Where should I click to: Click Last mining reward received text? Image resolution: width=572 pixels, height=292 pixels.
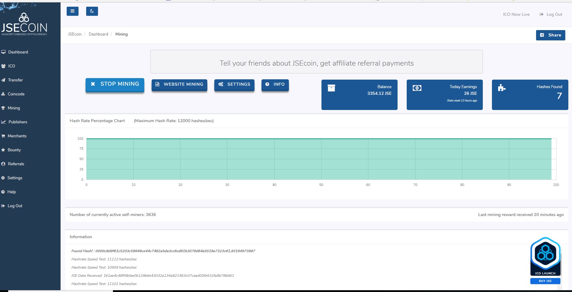(521, 215)
